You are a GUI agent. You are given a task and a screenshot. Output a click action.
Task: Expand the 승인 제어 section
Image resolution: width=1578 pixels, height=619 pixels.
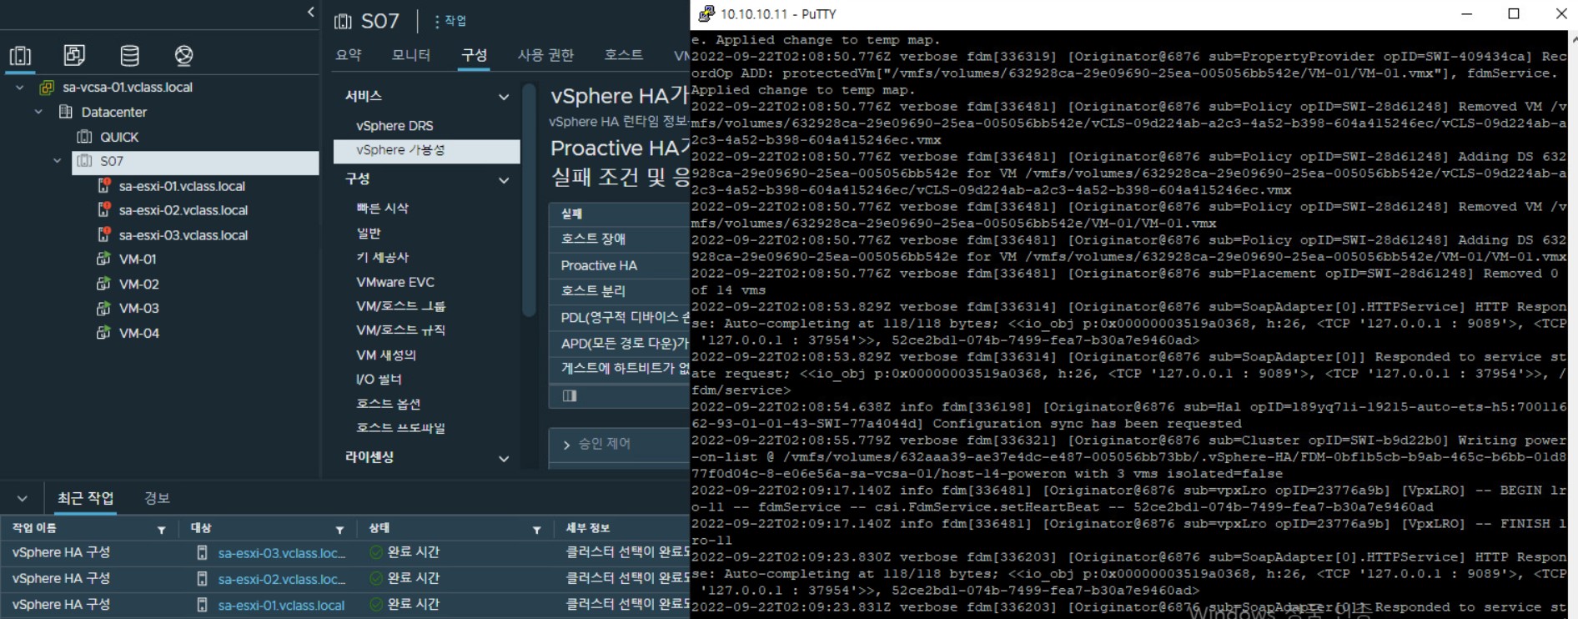[566, 445]
